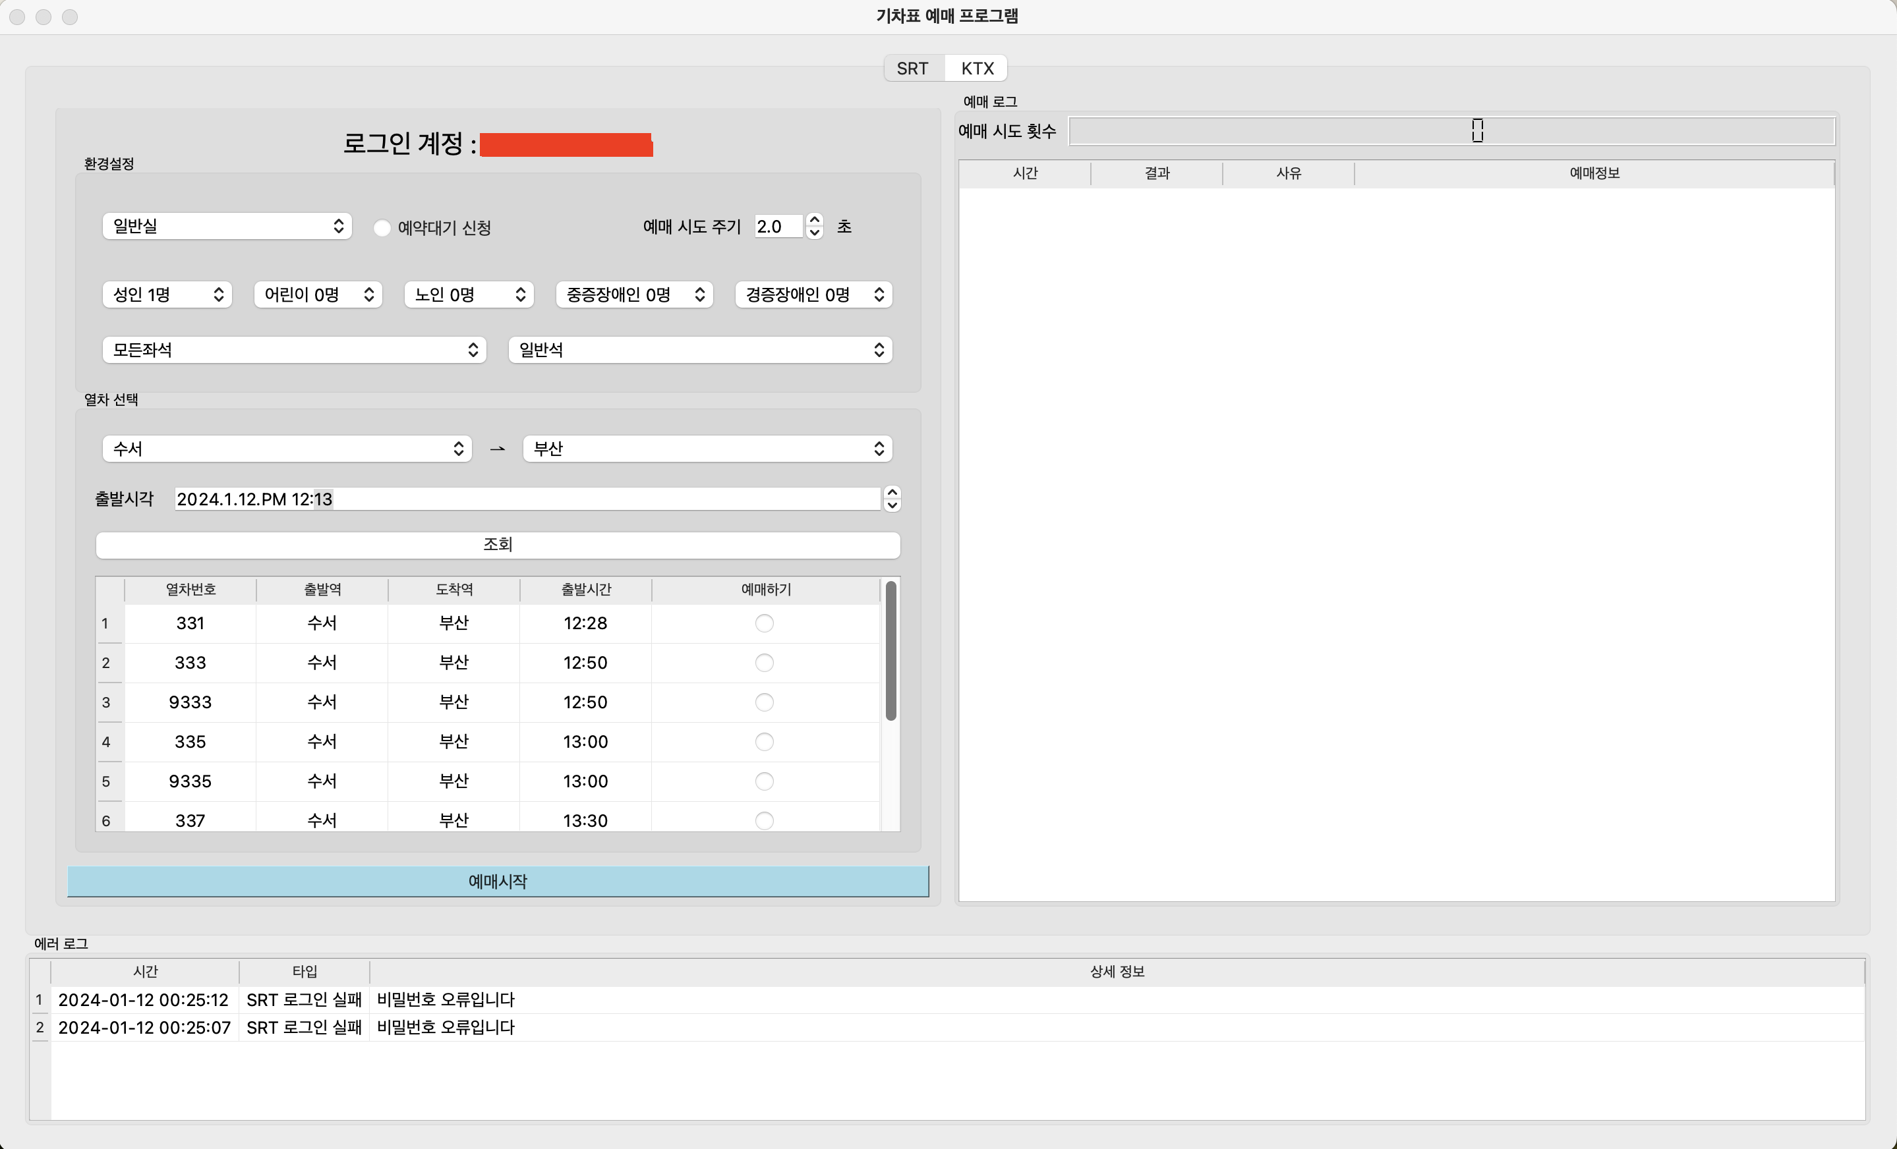Click the 출발시각 date time field

(x=527, y=499)
